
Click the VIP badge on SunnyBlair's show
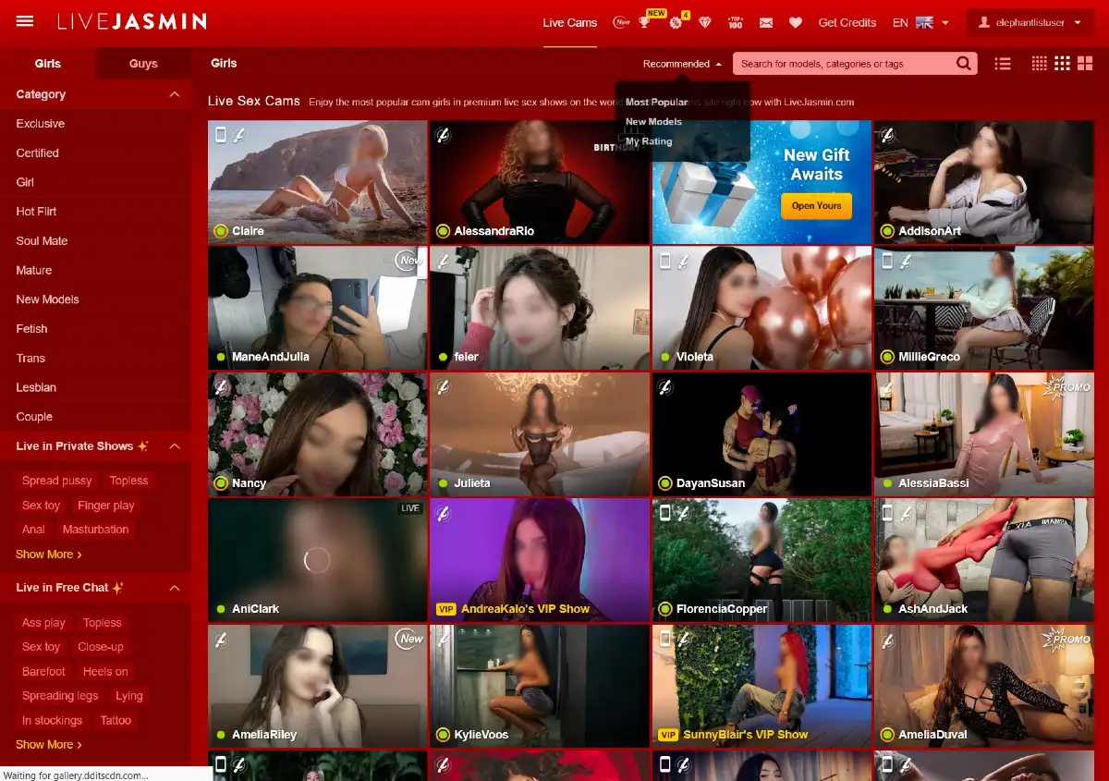point(668,735)
